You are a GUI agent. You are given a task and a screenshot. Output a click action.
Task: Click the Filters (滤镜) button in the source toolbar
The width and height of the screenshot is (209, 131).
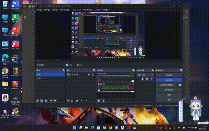click(x=79, y=65)
